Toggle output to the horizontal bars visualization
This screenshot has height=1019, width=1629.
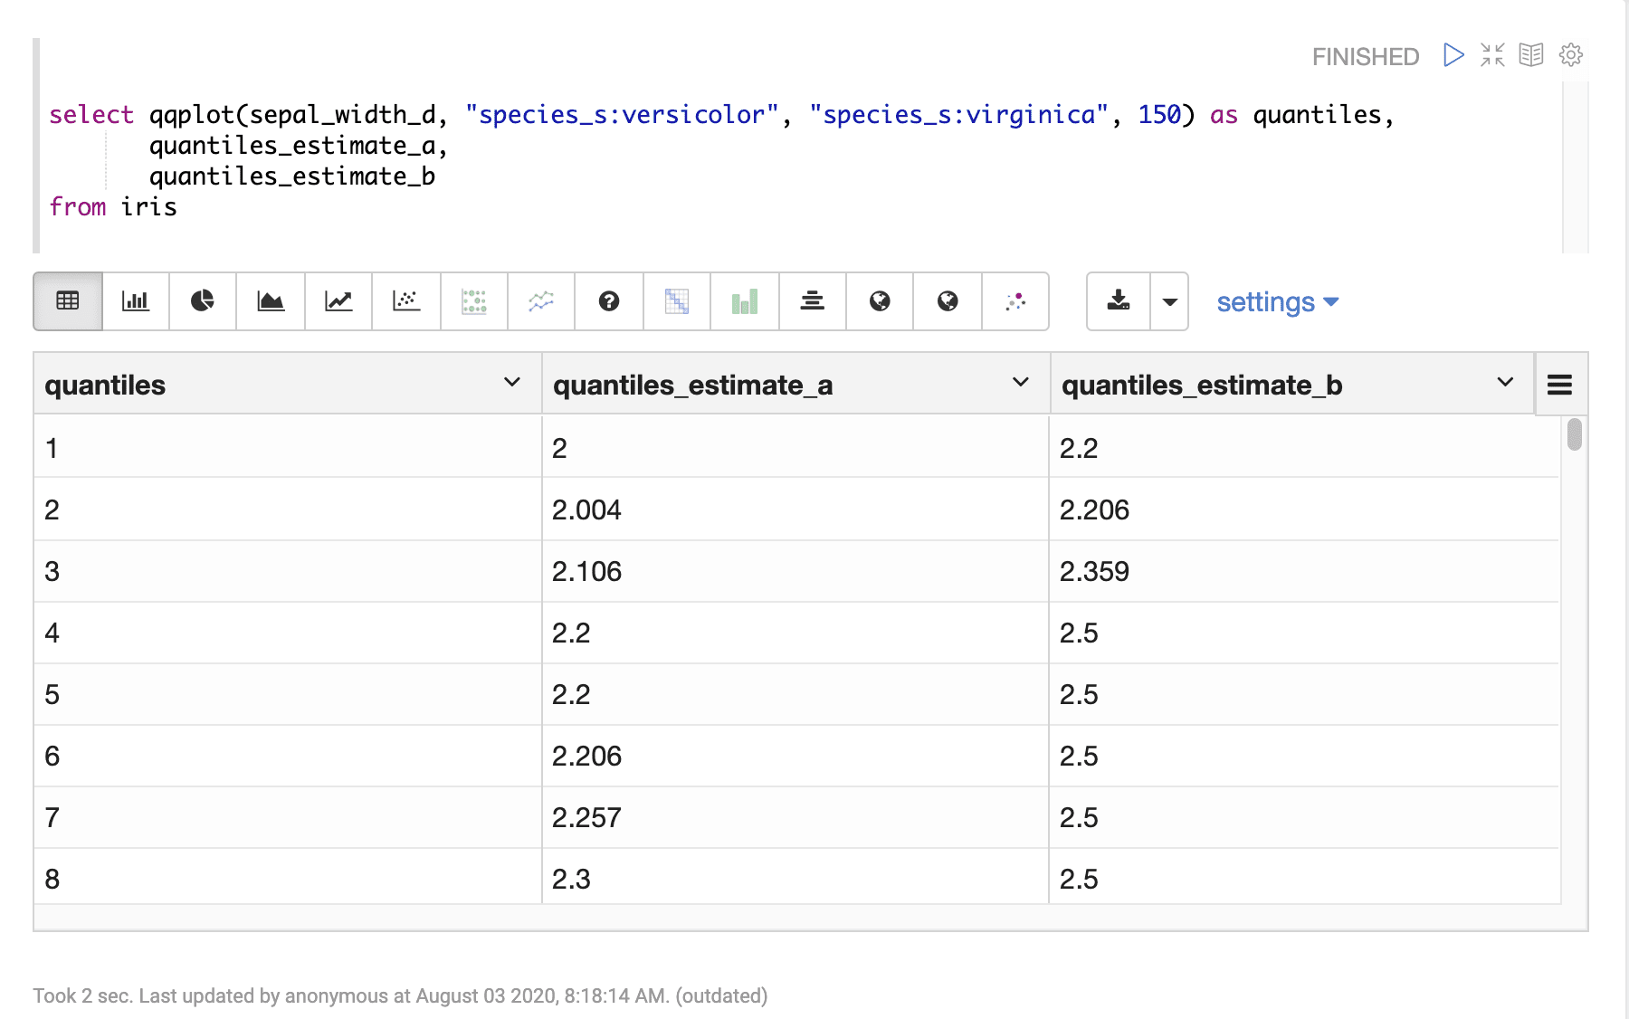pos(812,301)
